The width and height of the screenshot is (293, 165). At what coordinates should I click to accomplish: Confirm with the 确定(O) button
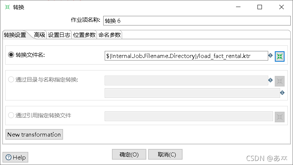point(129,154)
